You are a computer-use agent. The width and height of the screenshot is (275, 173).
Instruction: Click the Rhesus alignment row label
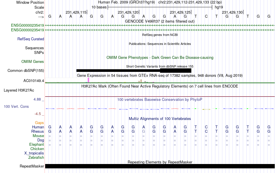38,131
